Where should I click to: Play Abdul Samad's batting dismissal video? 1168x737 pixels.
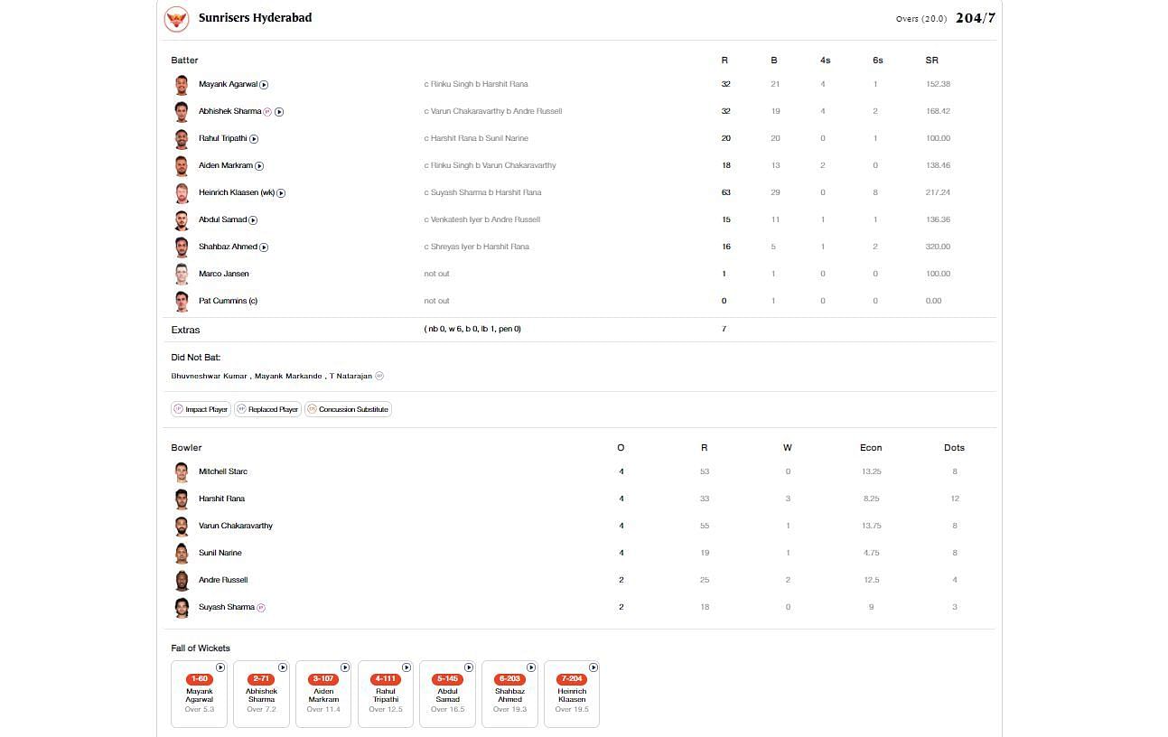coord(253,220)
